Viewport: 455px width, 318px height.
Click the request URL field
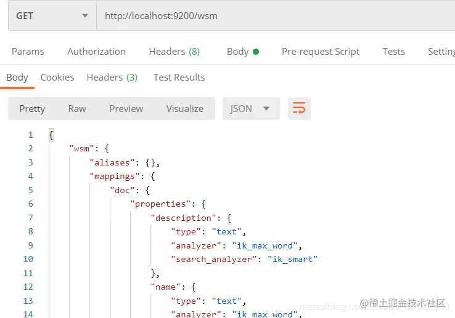pyautogui.click(x=276, y=15)
